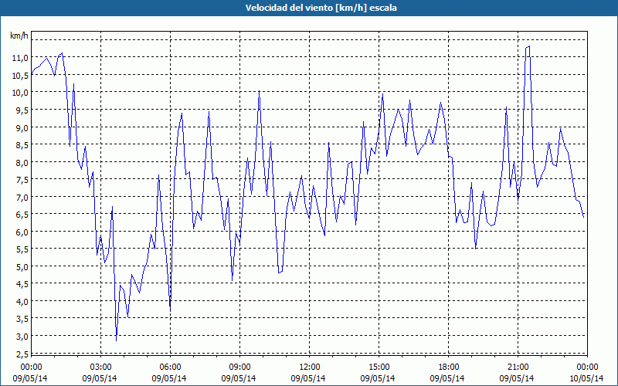The width and height of the screenshot is (618, 386).
Task: Click the 6,5 y-axis value
Action: tap(22, 215)
